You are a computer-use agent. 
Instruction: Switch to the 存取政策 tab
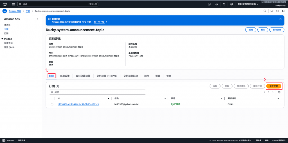[65, 76]
